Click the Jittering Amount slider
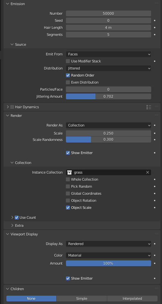The width and height of the screenshot is (162, 304). tap(108, 96)
